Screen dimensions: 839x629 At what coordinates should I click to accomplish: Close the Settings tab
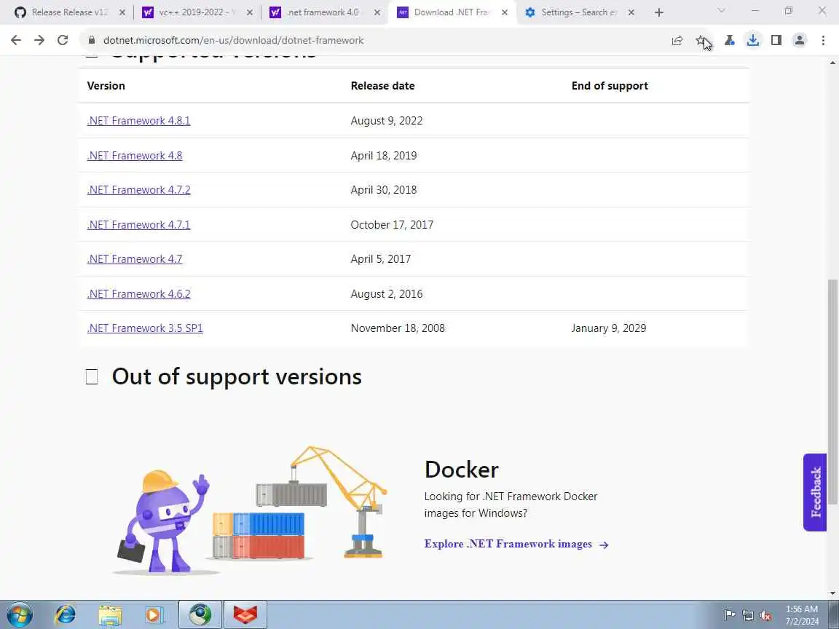coord(631,12)
